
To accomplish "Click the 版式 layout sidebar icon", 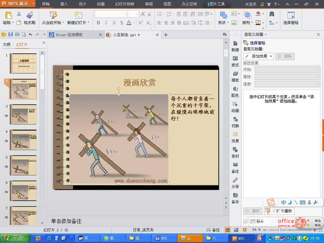I will pos(235,61).
